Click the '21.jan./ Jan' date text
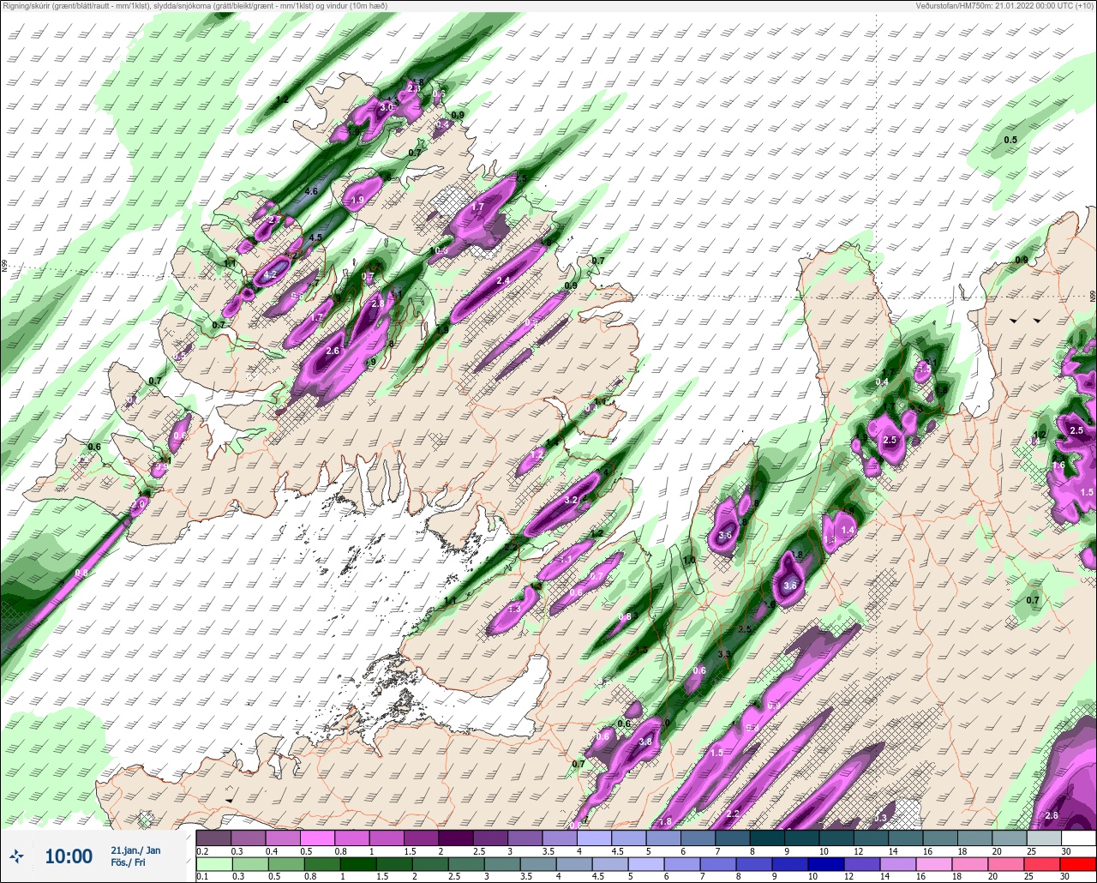 tap(135, 850)
